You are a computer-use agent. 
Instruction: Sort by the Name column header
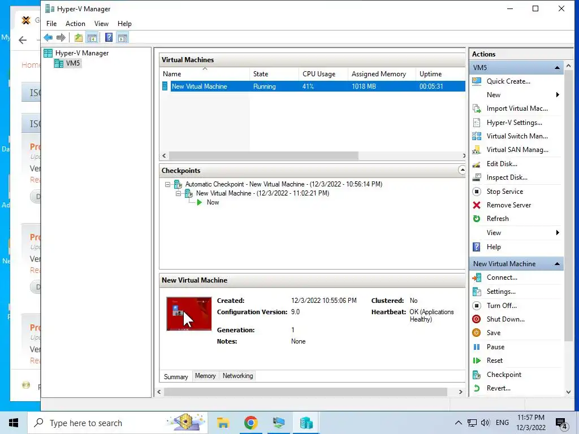coord(205,74)
